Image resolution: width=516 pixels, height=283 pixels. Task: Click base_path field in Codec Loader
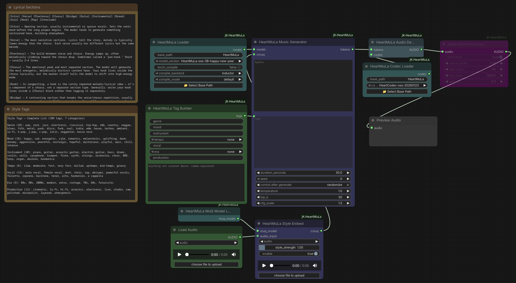click(x=397, y=79)
